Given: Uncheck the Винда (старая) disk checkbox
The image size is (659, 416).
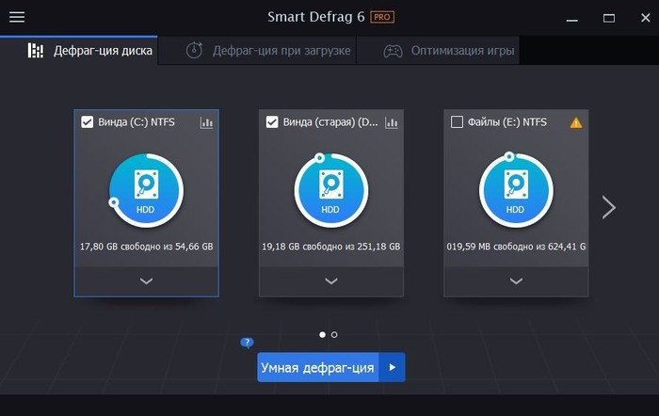Looking at the screenshot, I should pyautogui.click(x=272, y=121).
